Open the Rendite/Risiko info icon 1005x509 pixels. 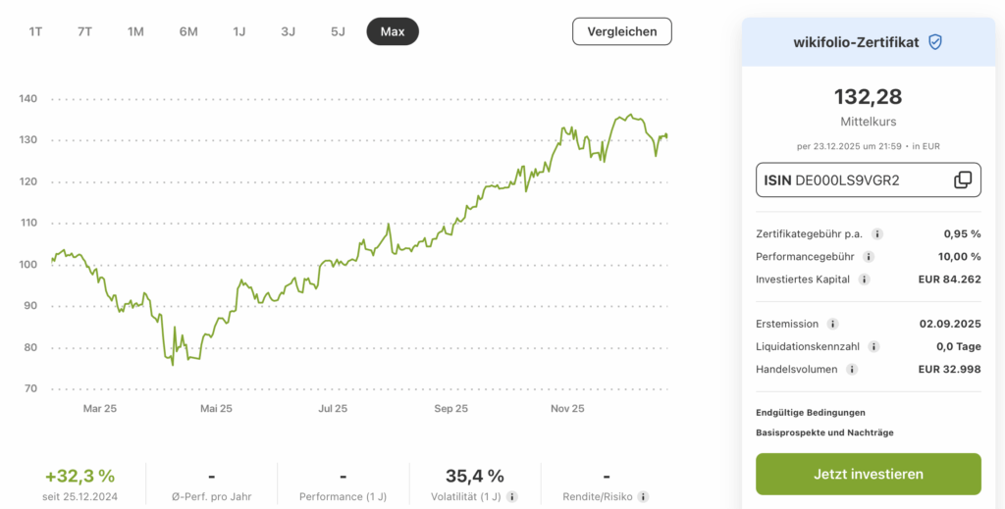643,497
